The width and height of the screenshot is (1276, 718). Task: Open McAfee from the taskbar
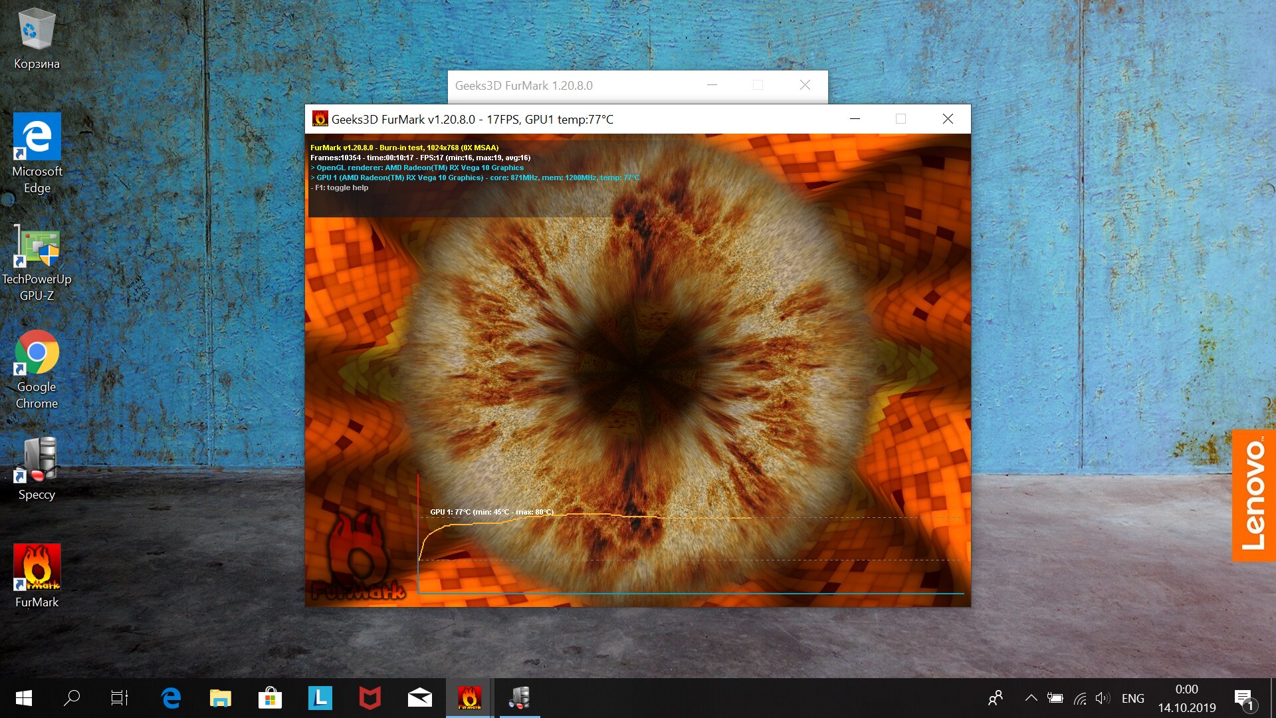click(x=370, y=698)
